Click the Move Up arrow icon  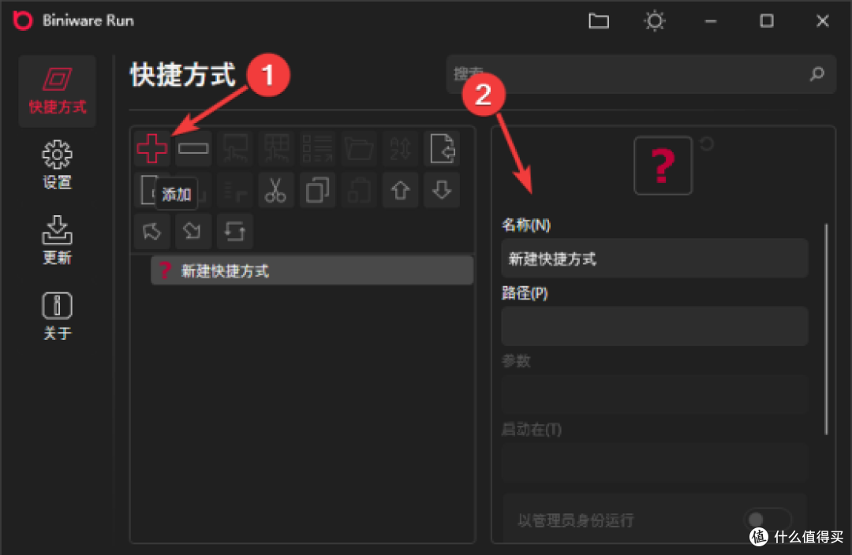pos(400,190)
